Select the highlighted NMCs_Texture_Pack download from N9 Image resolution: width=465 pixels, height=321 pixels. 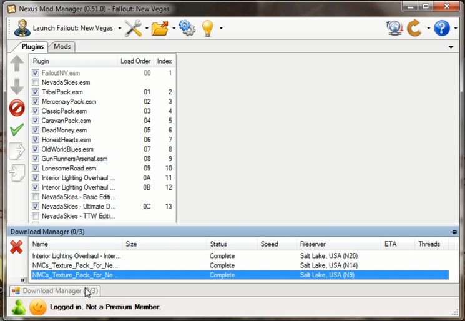[x=240, y=275]
